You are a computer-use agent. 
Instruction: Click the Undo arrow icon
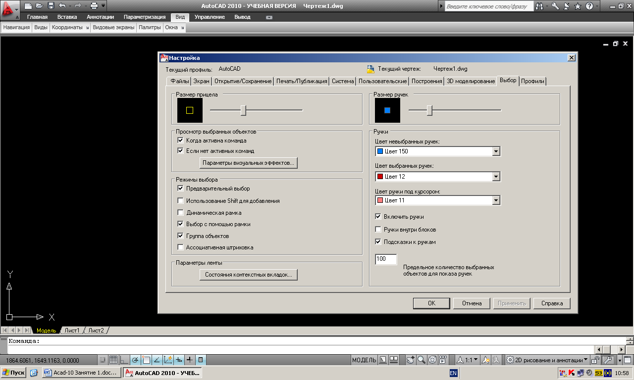point(61,6)
